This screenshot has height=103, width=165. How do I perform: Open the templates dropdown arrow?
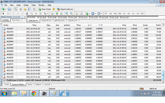(x=101, y=13)
